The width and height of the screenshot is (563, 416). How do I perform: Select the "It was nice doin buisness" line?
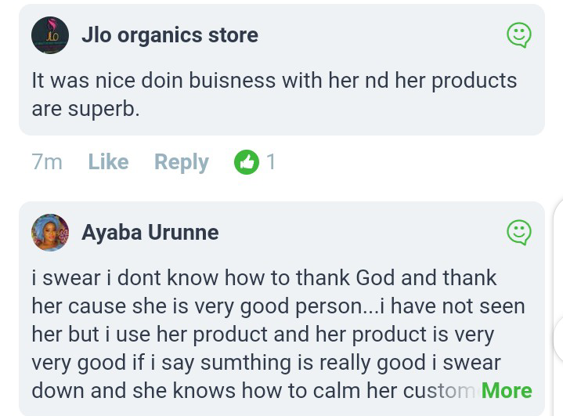[274, 81]
